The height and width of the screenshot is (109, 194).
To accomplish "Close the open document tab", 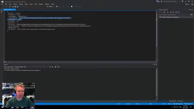I will click(15, 10).
